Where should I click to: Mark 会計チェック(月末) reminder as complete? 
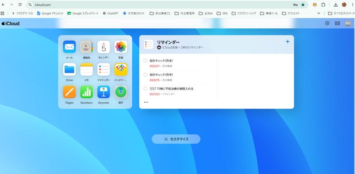point(146,61)
